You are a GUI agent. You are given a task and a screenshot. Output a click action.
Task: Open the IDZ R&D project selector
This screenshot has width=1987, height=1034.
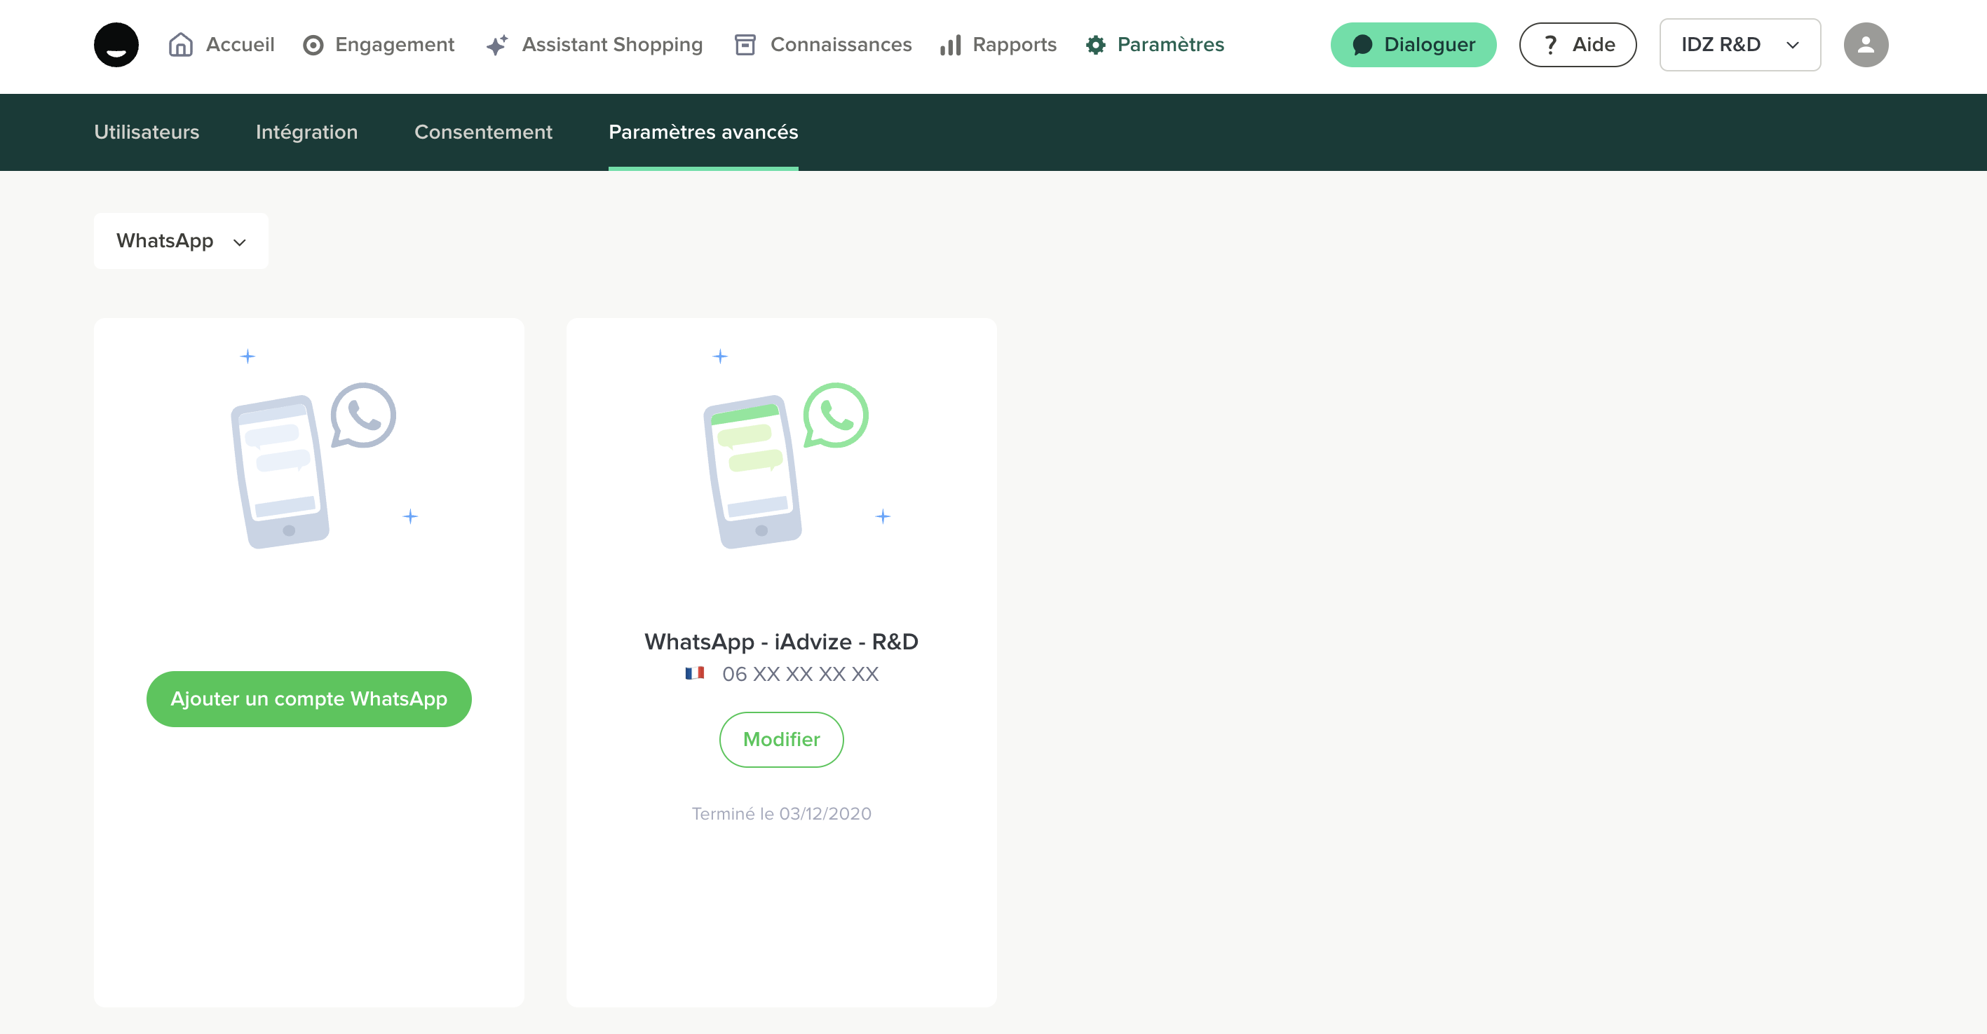(x=1740, y=45)
